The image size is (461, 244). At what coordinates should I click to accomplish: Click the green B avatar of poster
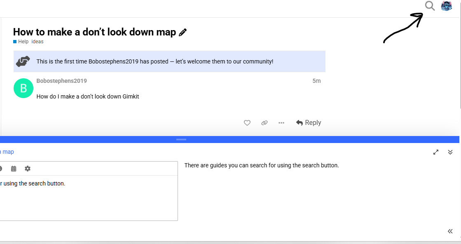click(x=23, y=88)
